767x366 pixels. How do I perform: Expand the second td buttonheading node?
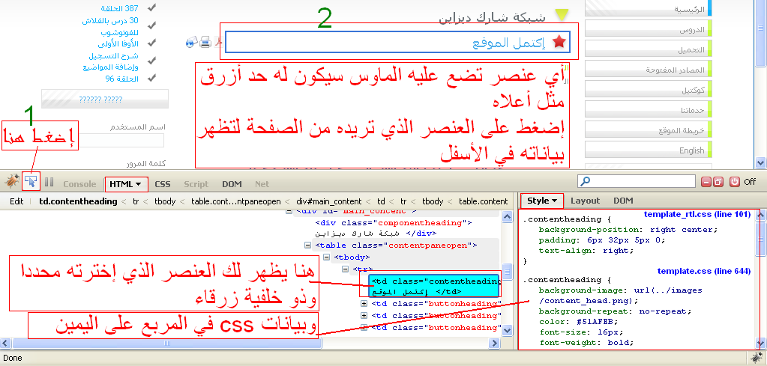click(x=364, y=316)
